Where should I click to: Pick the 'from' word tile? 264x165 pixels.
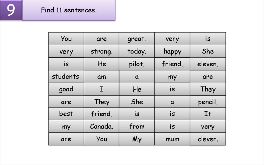[x=137, y=127]
